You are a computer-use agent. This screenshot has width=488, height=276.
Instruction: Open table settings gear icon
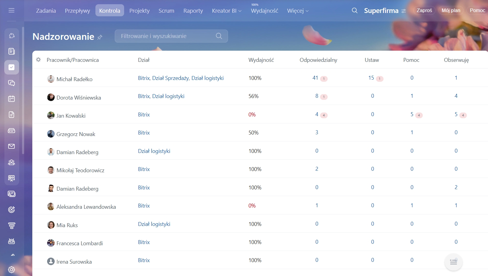(38, 60)
